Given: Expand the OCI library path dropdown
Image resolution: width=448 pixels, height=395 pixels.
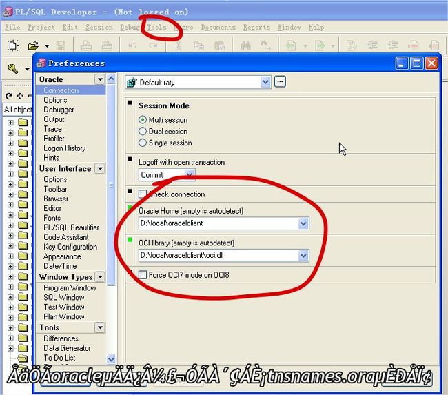Looking at the screenshot, I should [303, 255].
